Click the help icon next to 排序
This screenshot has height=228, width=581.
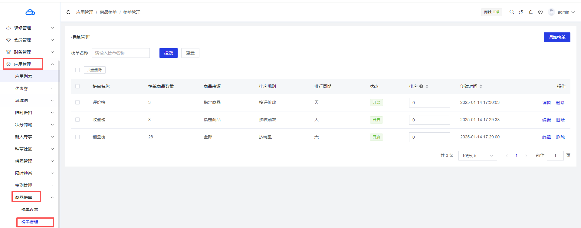[x=421, y=86]
